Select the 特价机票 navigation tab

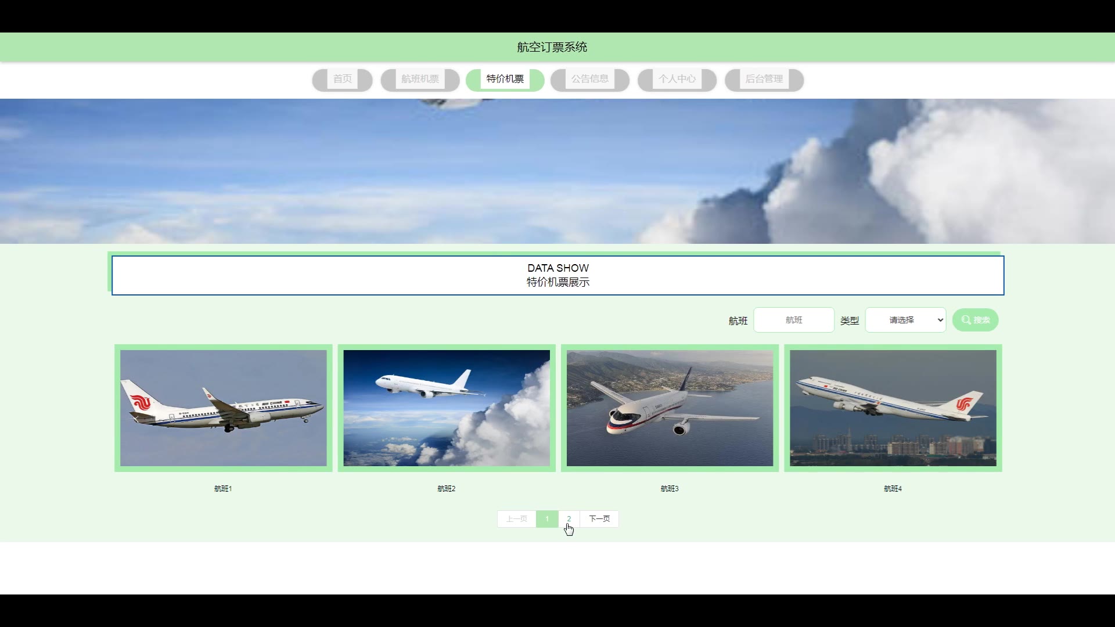click(x=505, y=79)
